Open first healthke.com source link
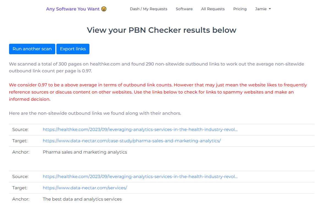 pyautogui.click(x=140, y=129)
